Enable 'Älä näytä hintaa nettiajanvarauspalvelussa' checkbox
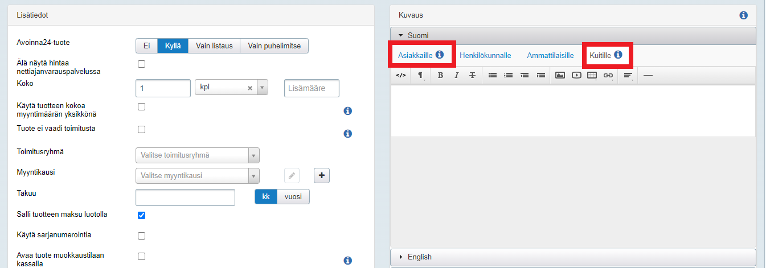766x268 pixels. (x=142, y=64)
